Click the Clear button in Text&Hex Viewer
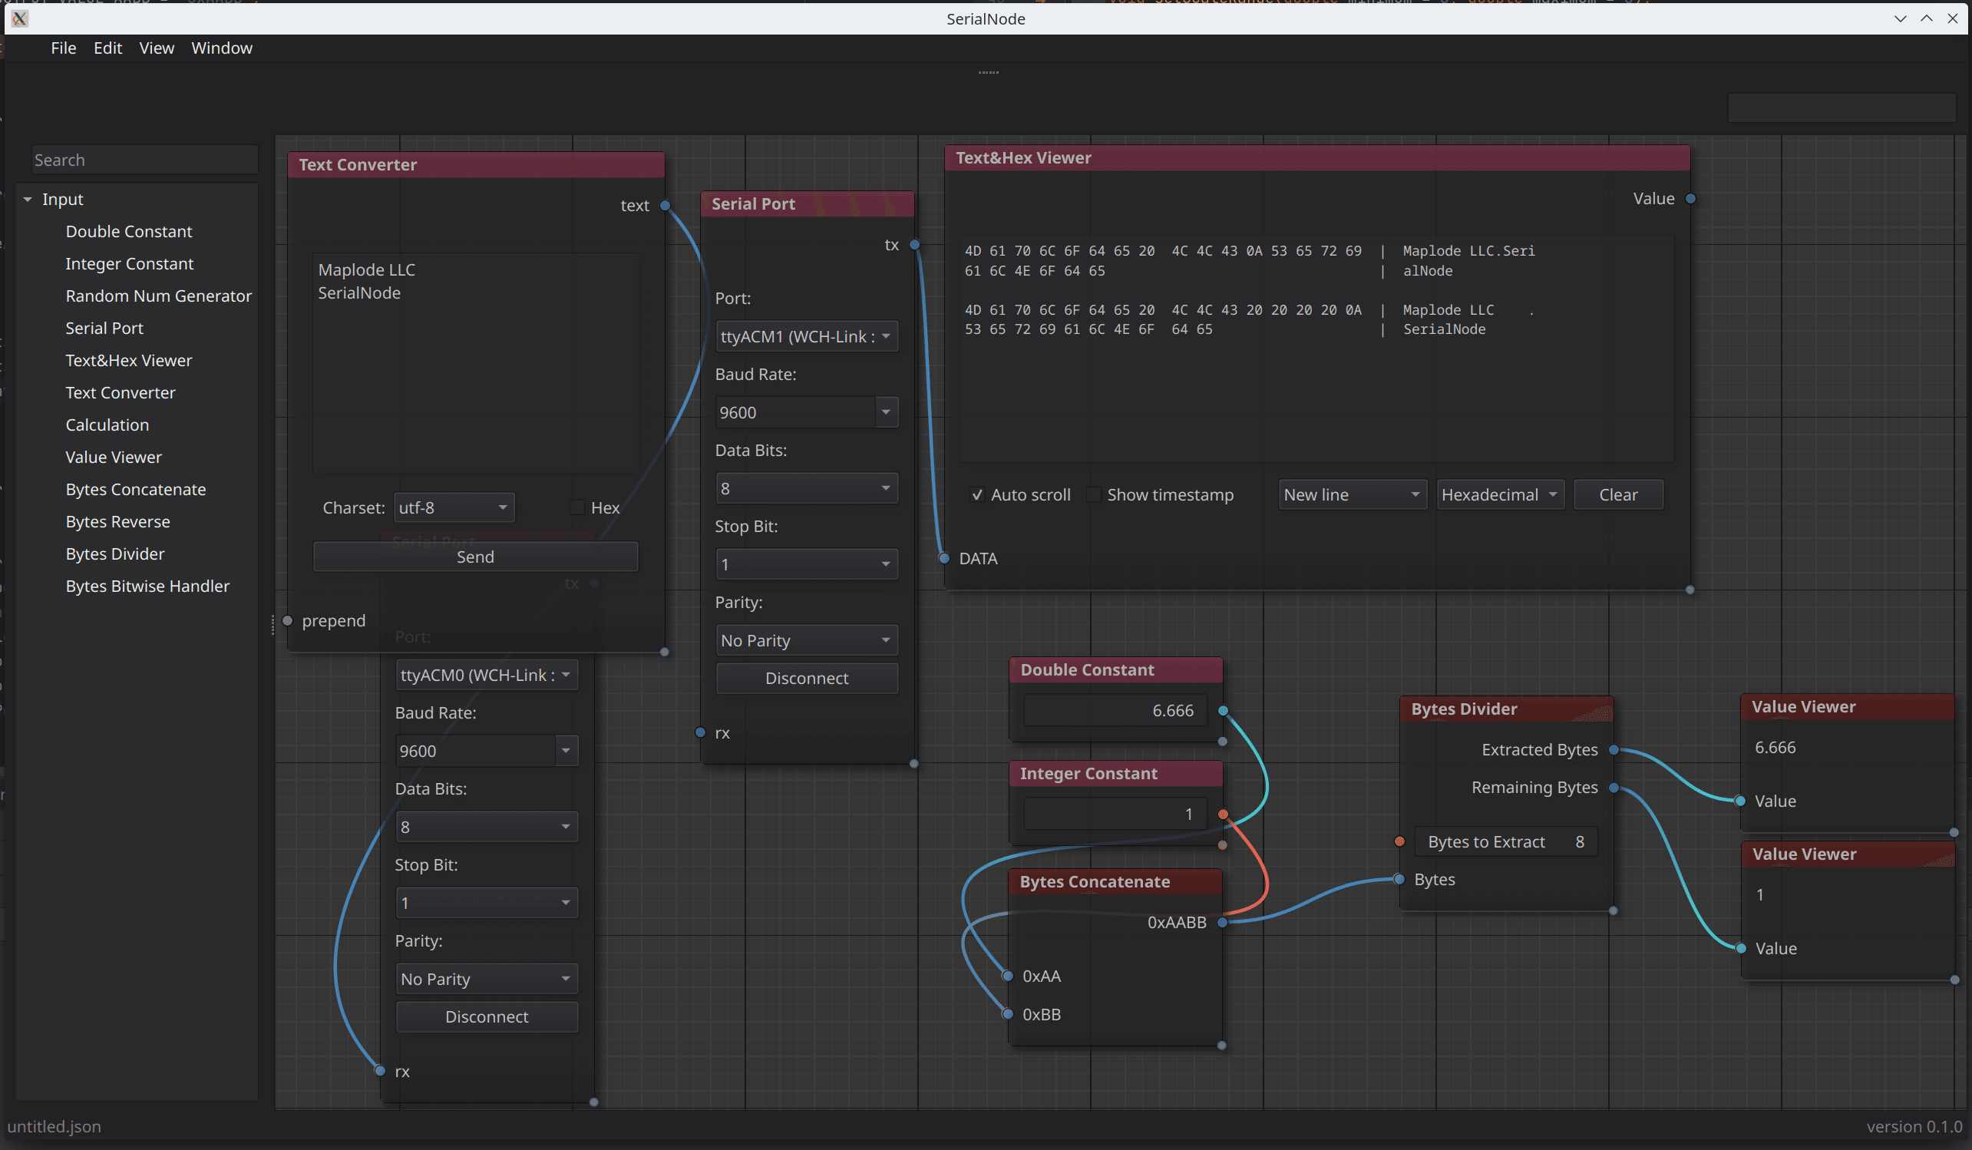The image size is (1972, 1150). pyautogui.click(x=1619, y=494)
